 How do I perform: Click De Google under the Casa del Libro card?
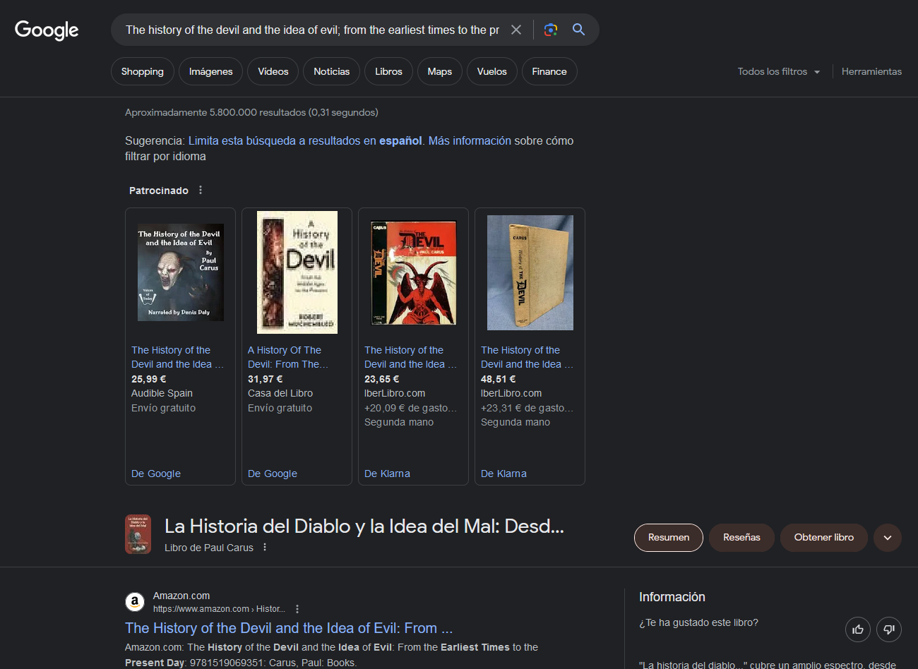273,474
